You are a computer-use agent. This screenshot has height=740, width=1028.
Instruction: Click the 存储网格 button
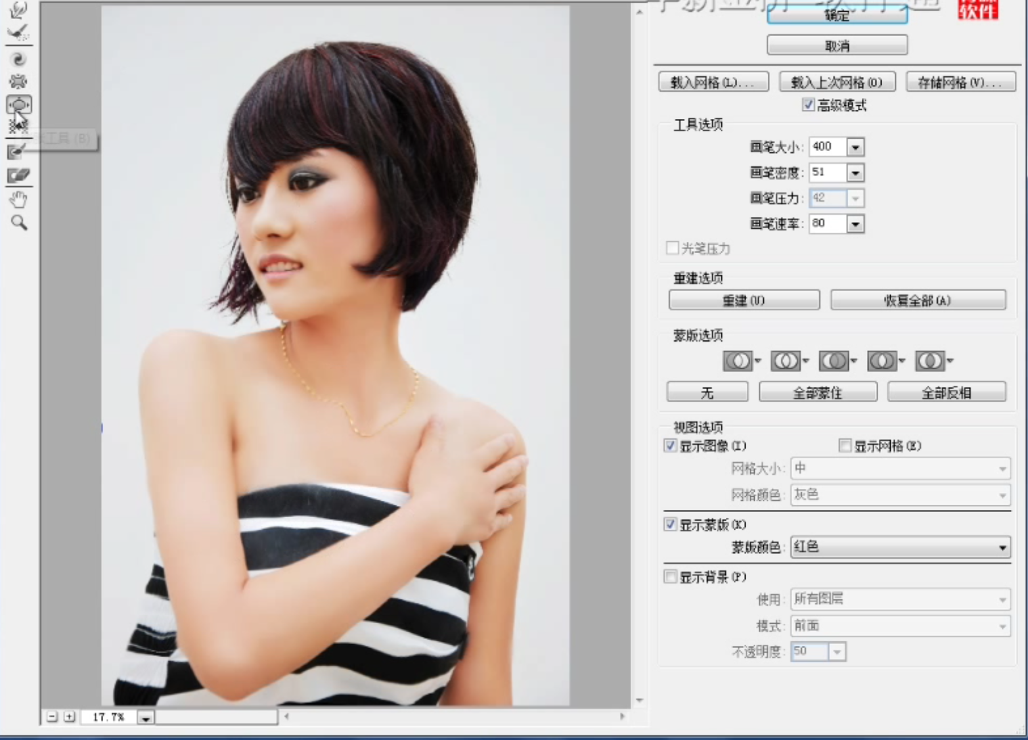click(960, 82)
